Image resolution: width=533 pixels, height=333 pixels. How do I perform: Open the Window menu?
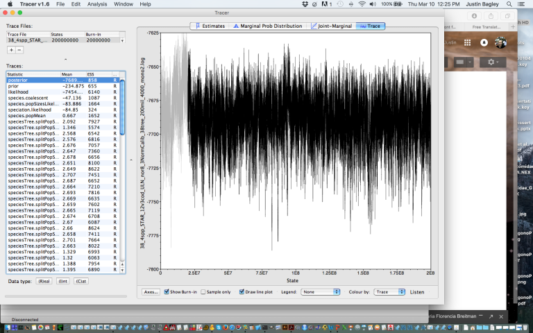coord(124,4)
